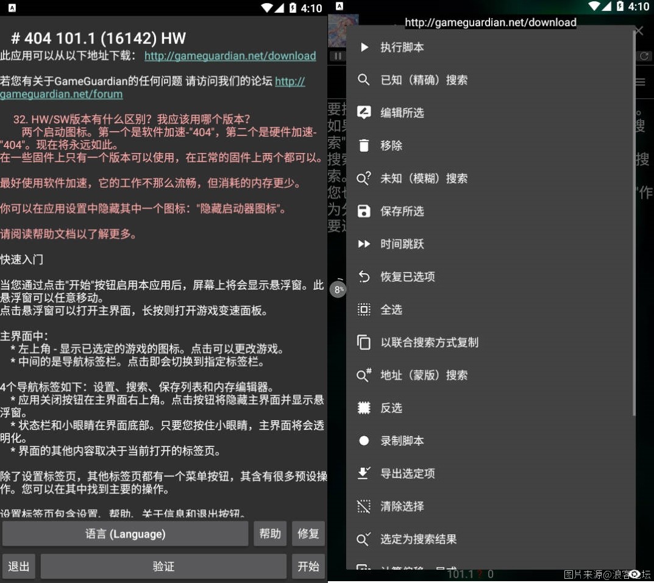The height and width of the screenshot is (583, 654).
Task: Click the floppy disk icon beside 保存所选
Action: click(x=364, y=211)
